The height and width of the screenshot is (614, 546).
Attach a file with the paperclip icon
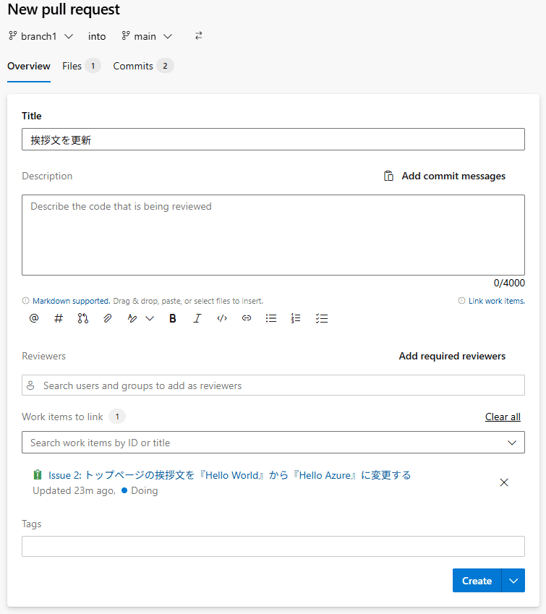(x=107, y=318)
